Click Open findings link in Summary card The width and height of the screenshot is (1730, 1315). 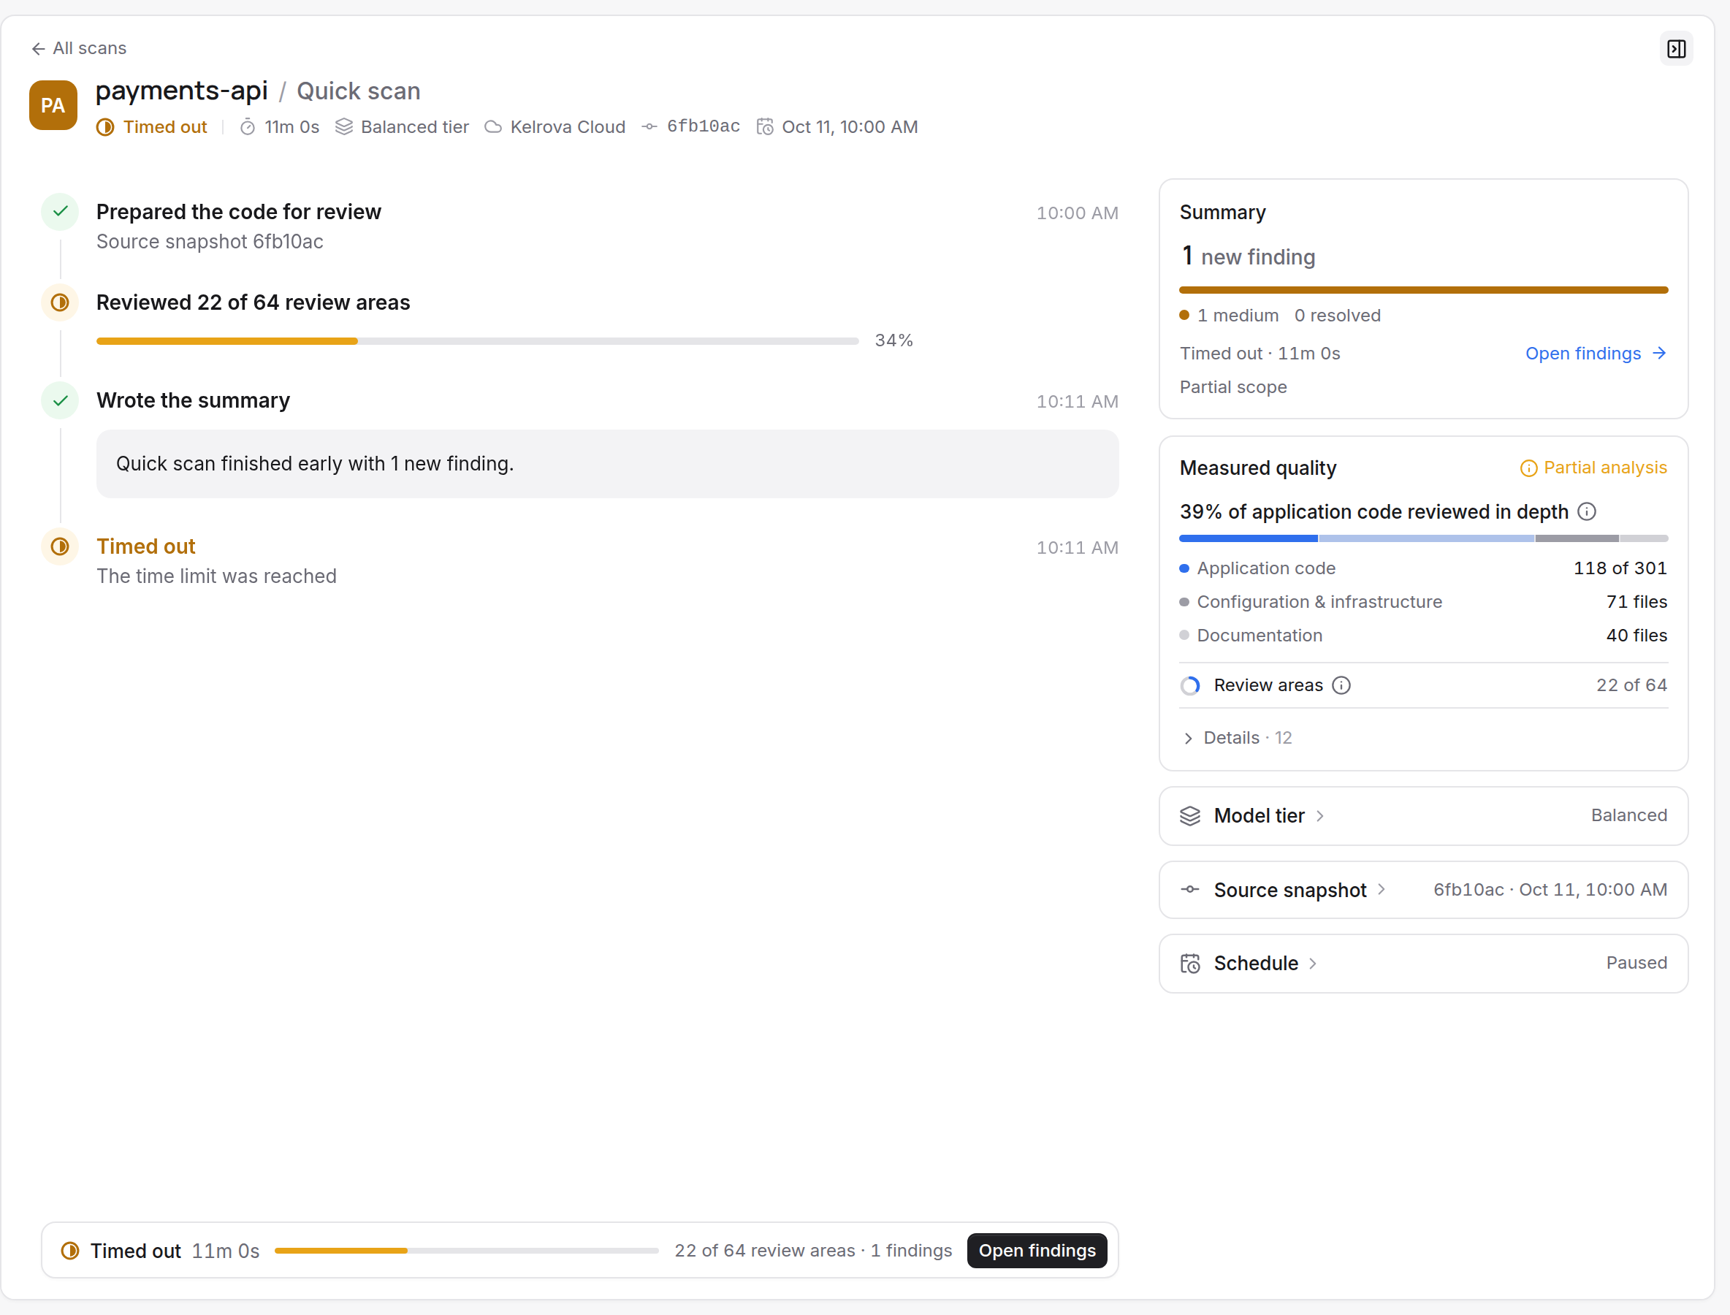pos(1596,354)
